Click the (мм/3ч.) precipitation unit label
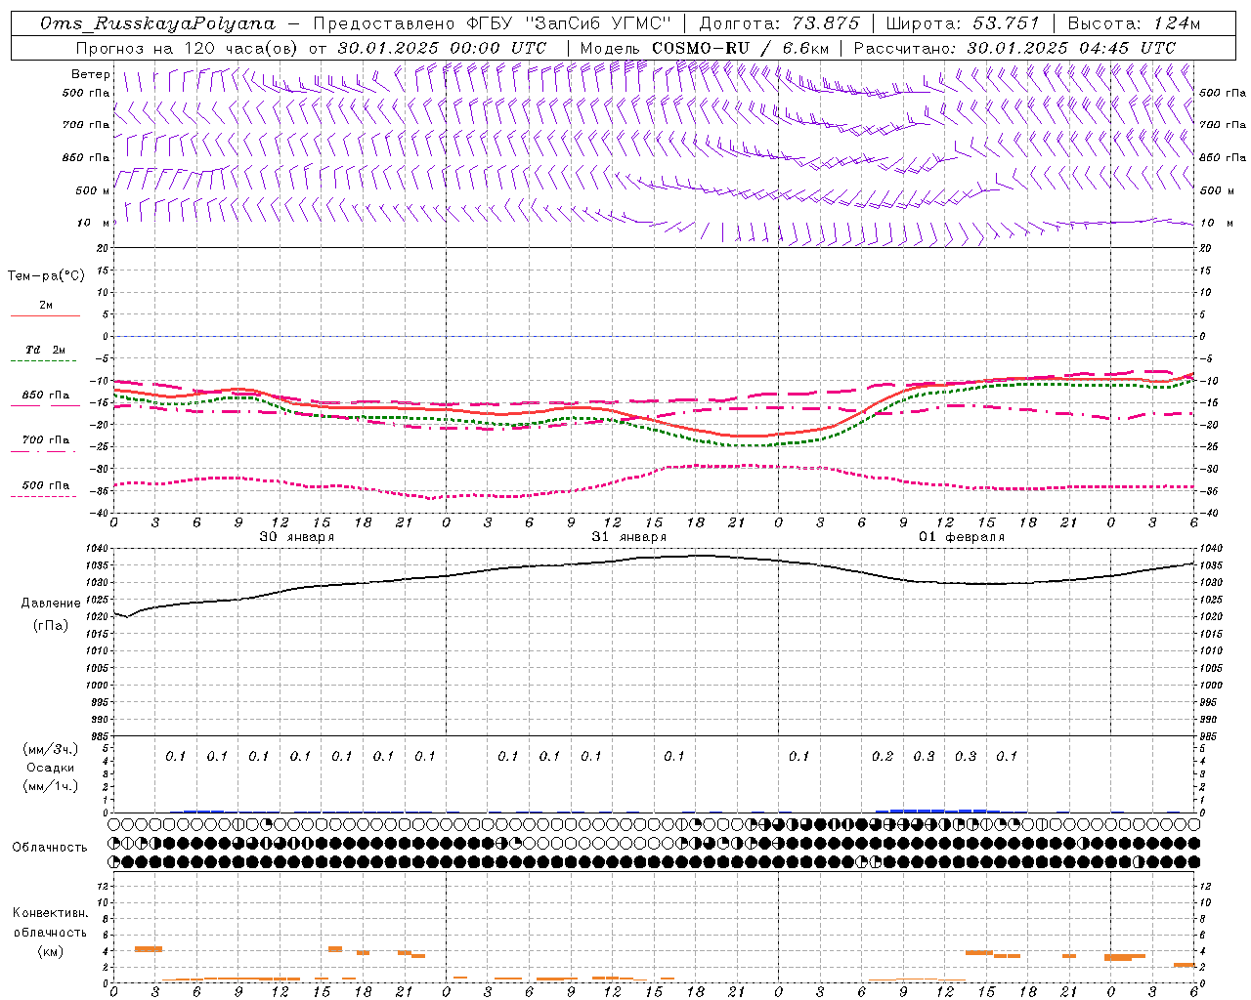Screen dimensions: 1251x1000 click(x=51, y=749)
